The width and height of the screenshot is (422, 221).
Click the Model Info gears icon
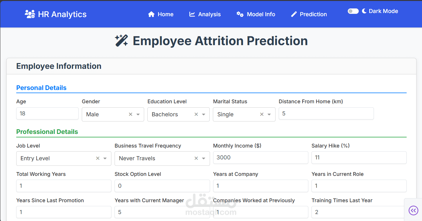[240, 14]
